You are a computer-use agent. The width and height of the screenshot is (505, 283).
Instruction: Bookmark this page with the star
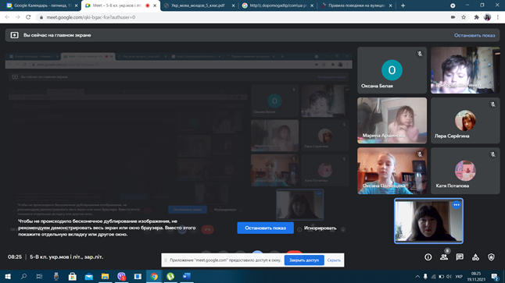pos(464,17)
